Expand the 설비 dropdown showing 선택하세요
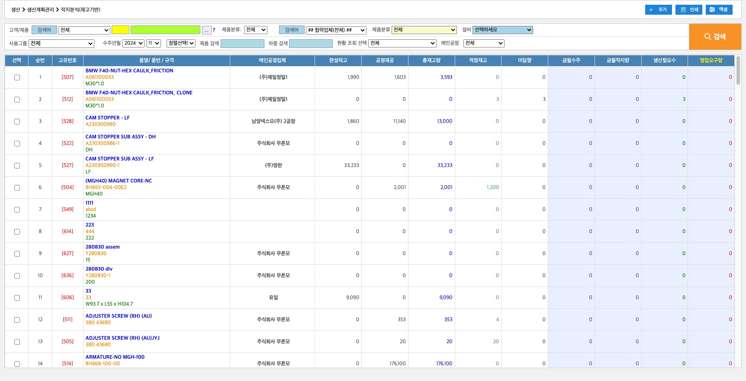The image size is (746, 381). click(502, 30)
